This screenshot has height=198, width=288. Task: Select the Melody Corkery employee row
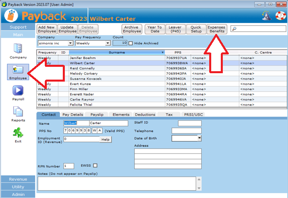[84, 74]
